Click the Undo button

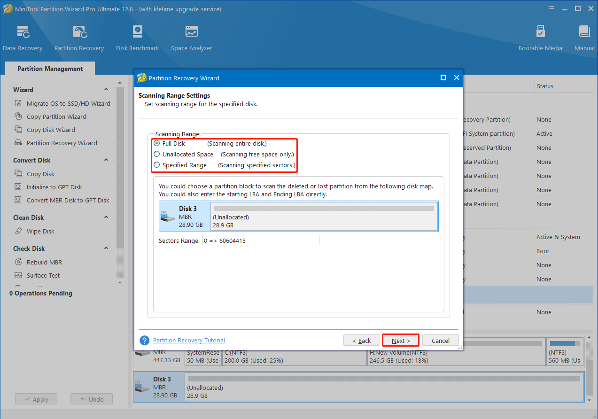[x=92, y=399]
